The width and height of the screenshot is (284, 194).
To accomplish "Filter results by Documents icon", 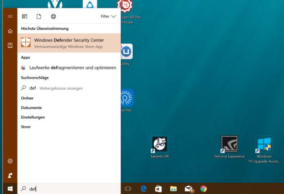I will tap(39, 17).
